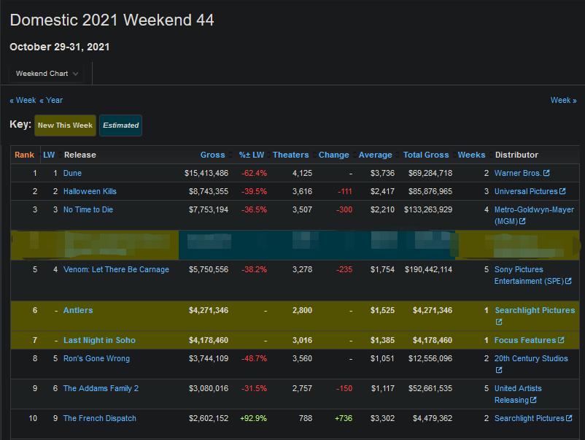Sort table by Theaters column

(x=290, y=155)
